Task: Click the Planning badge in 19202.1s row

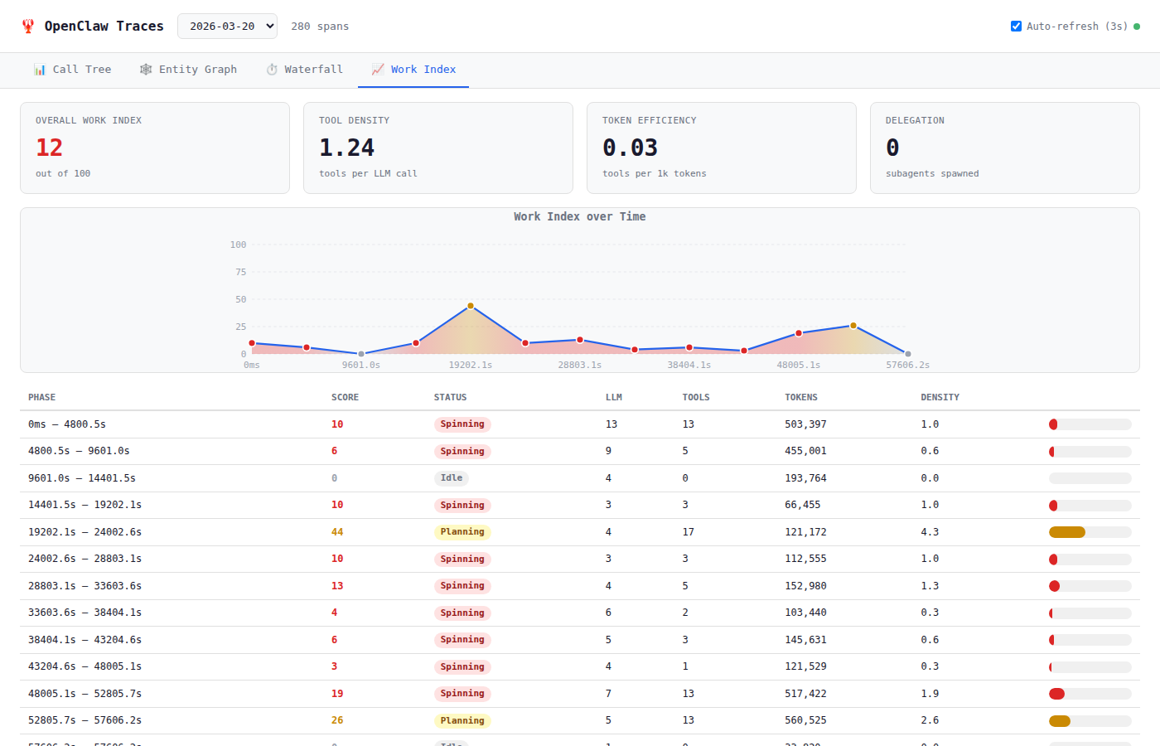Action: click(462, 532)
